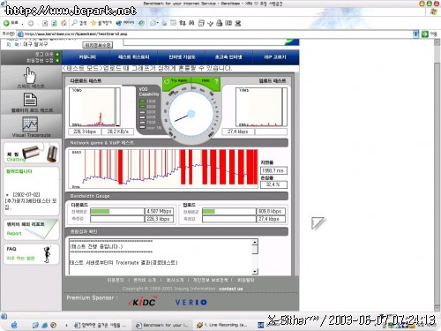Open the Home page icon in toolbar
441x331 pixels.
click(64, 23)
